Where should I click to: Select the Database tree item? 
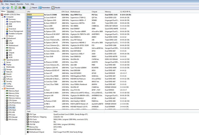point(9,86)
